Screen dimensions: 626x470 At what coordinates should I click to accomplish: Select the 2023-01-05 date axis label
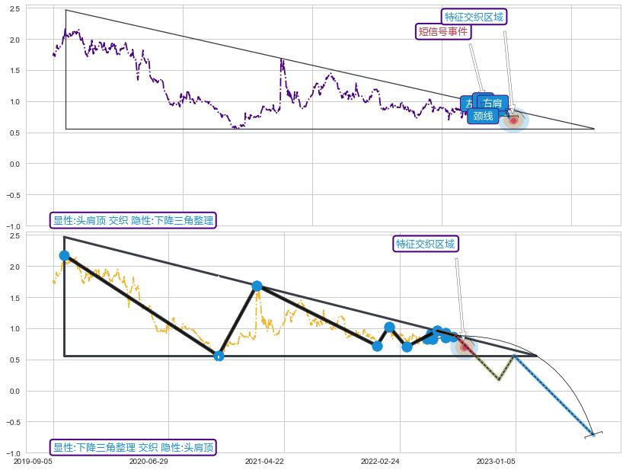click(496, 462)
